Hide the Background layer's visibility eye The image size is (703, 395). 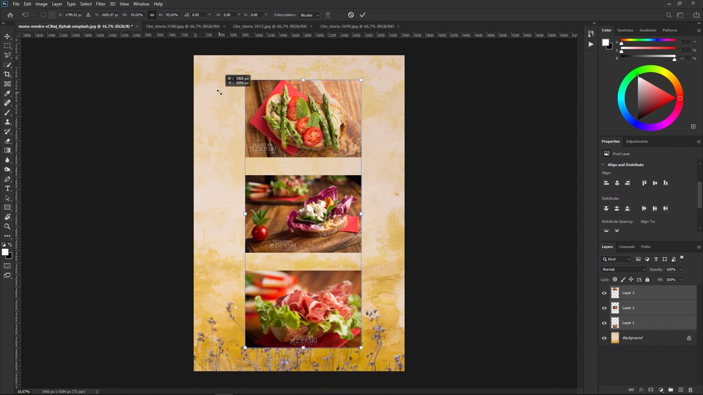click(x=604, y=338)
